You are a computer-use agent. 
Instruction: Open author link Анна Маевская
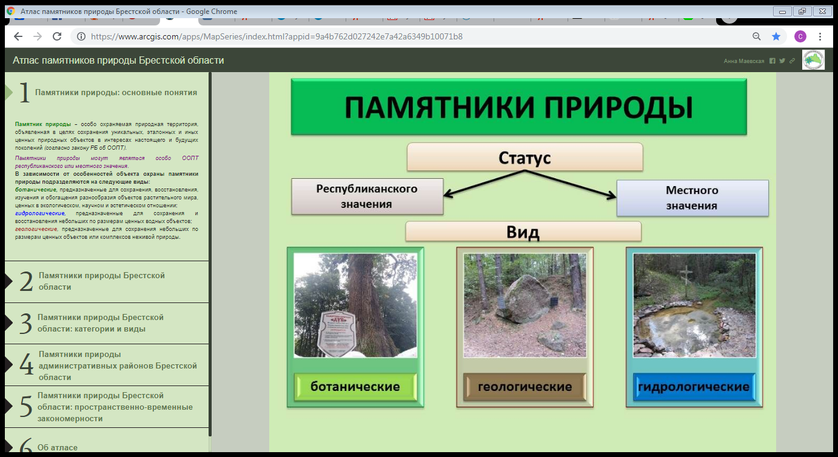coord(744,61)
